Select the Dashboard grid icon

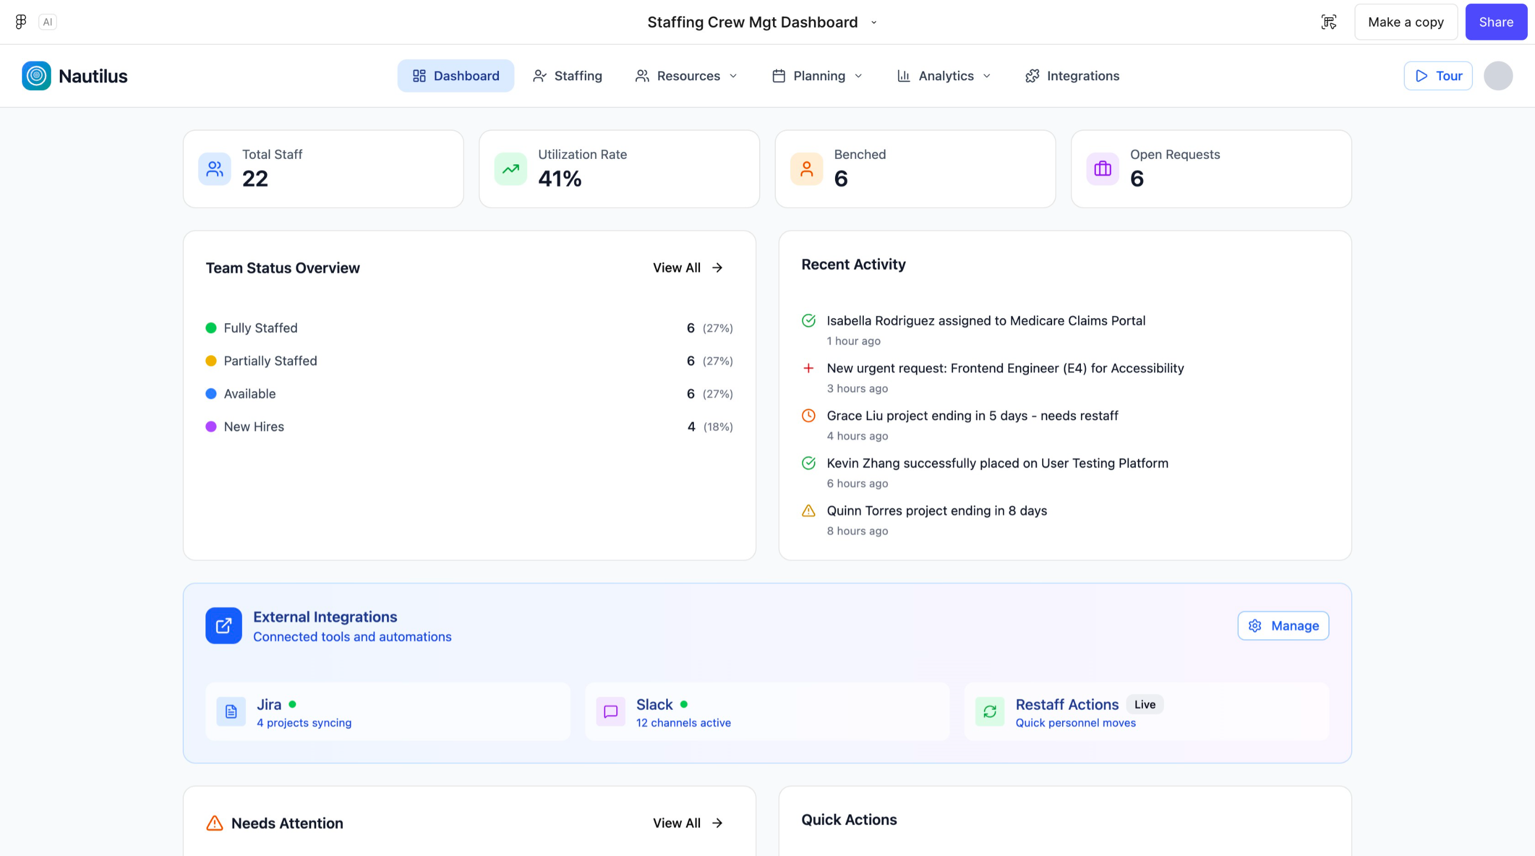click(419, 76)
